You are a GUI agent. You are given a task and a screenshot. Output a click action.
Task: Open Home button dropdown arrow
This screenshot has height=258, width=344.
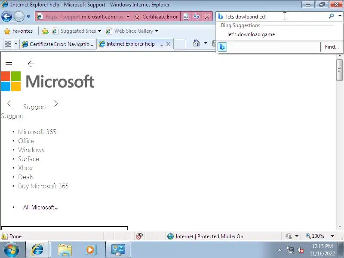tap(206, 43)
